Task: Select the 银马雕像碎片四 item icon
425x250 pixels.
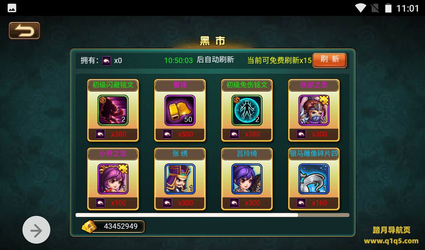Action: 314,179
